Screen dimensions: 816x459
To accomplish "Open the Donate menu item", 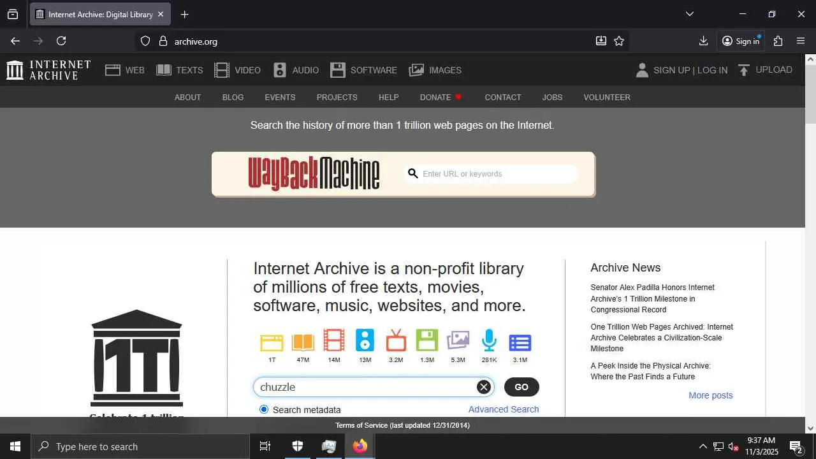I will [441, 98].
